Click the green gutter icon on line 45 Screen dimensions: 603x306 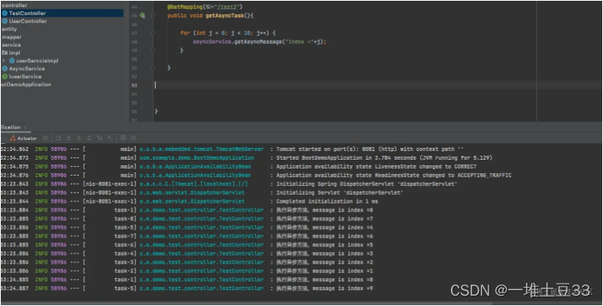tap(142, 16)
